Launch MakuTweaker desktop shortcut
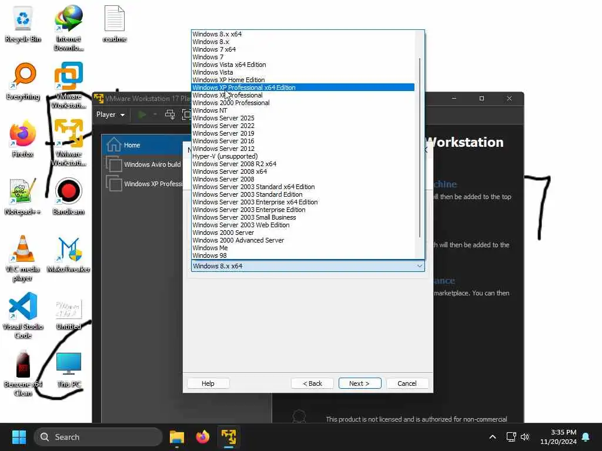The width and height of the screenshot is (602, 451). click(69, 255)
